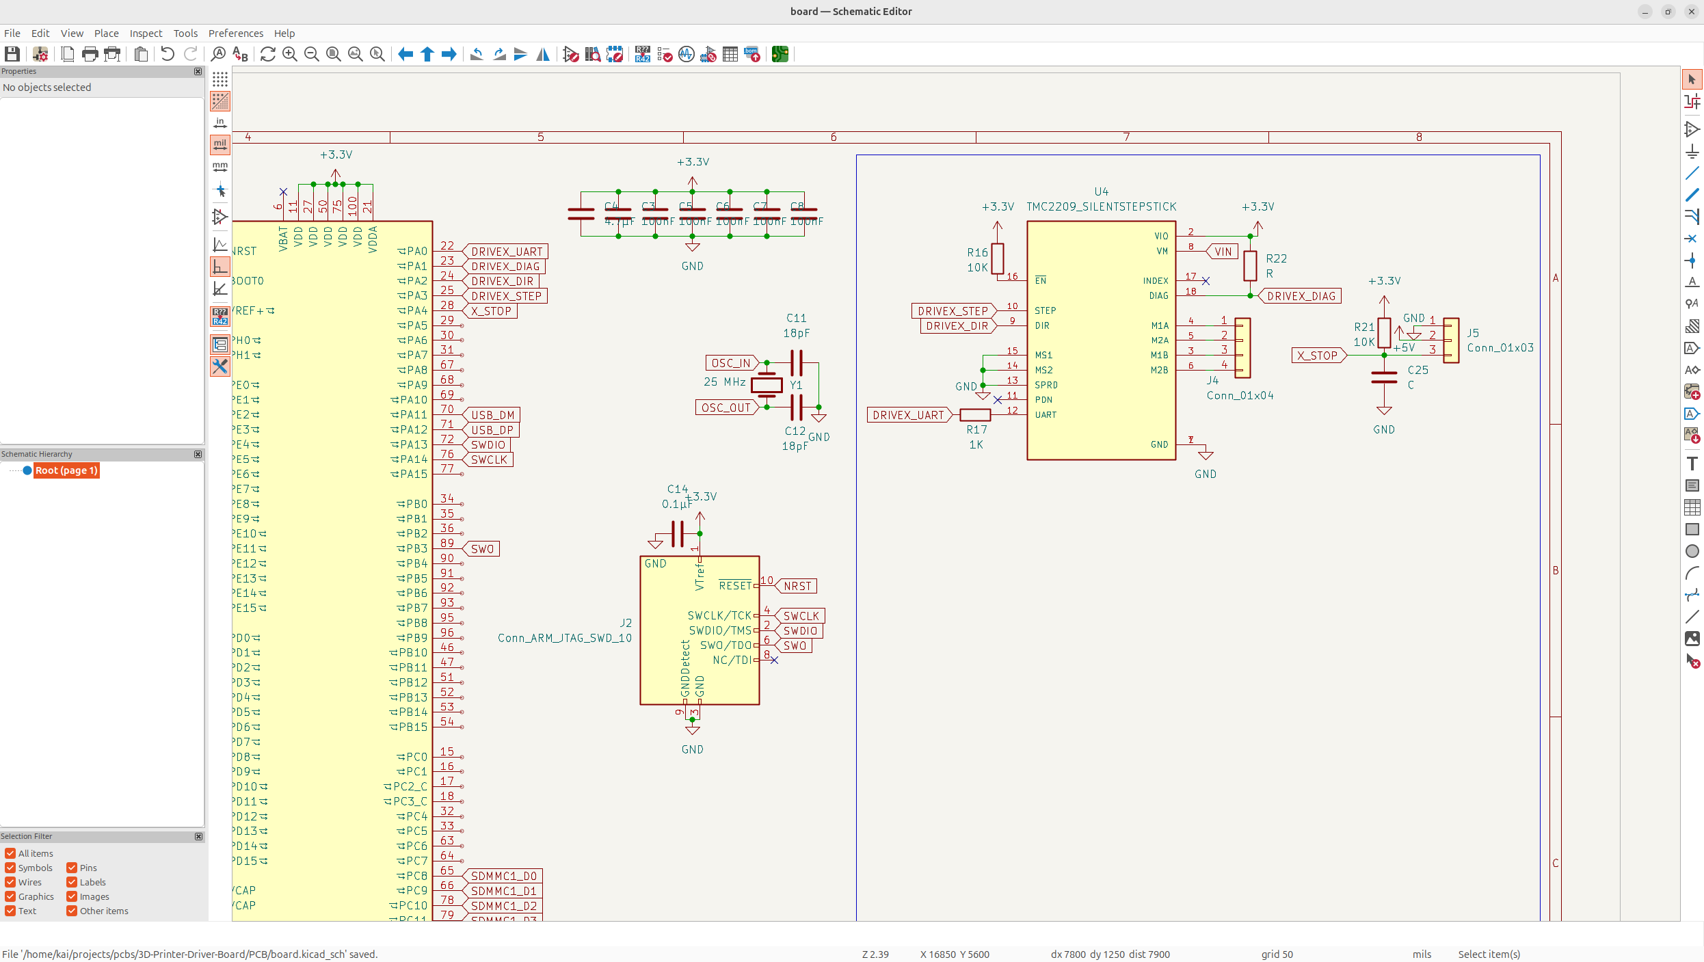Select the Add wire tool

pos(1692,173)
